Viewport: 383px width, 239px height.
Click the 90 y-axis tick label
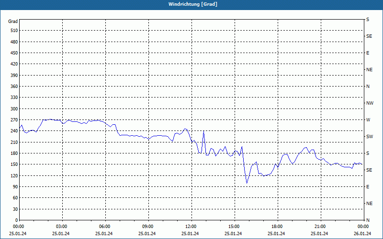tap(15, 187)
